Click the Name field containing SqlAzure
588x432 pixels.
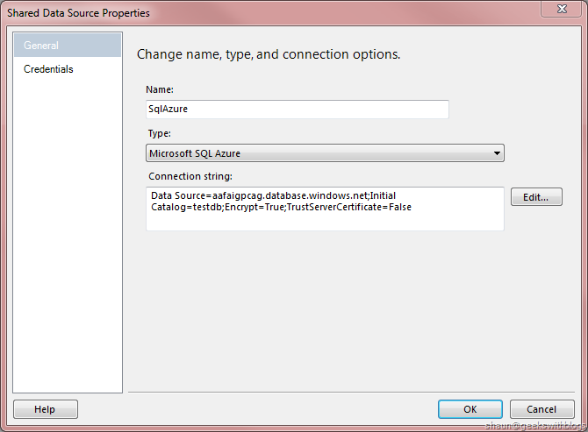(297, 110)
